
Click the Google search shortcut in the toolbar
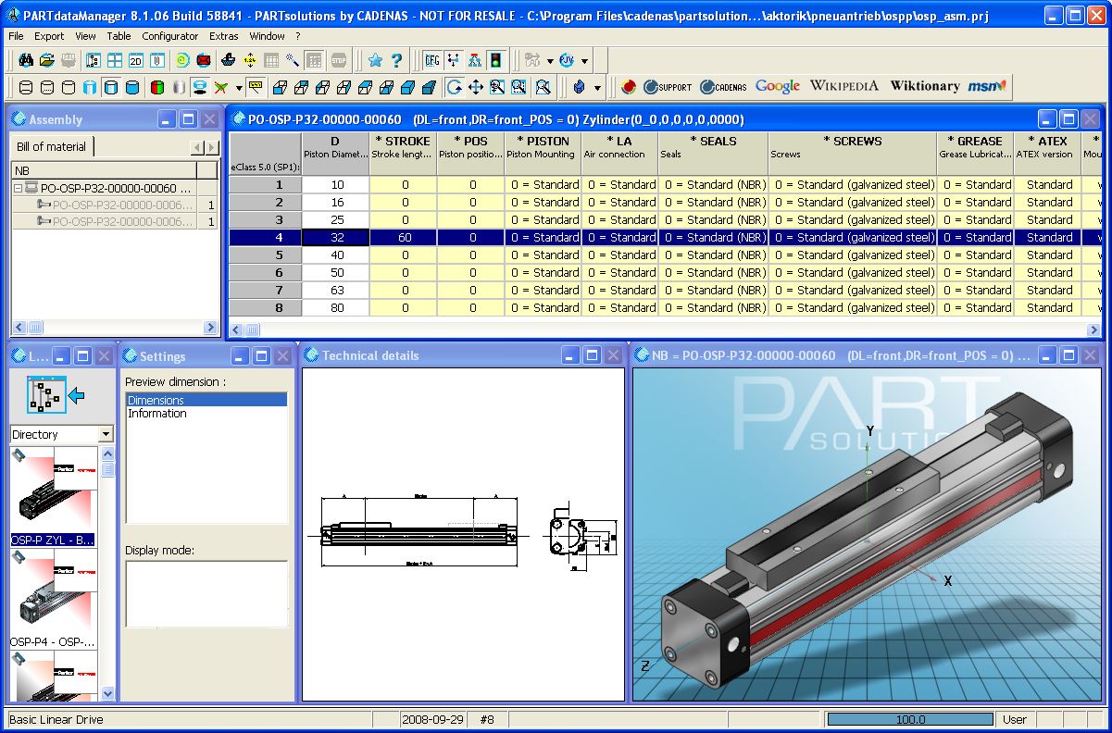(x=776, y=86)
